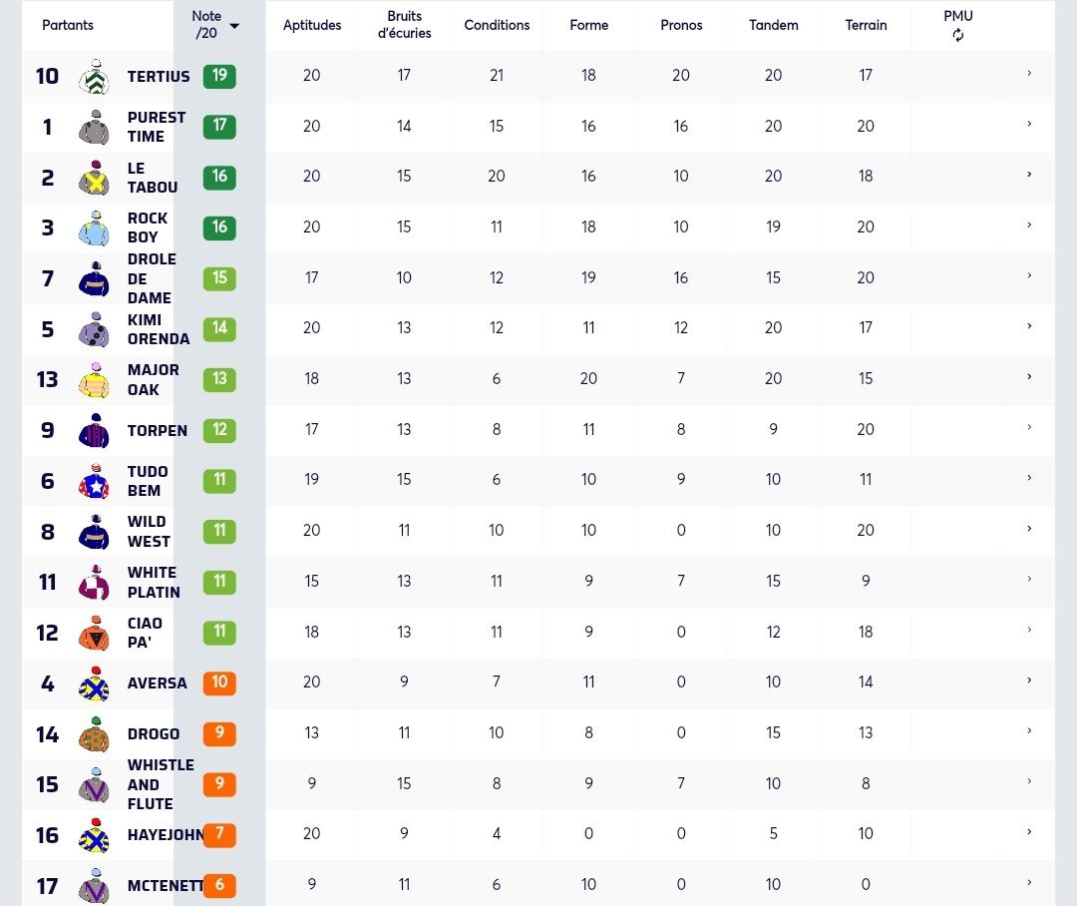The width and height of the screenshot is (1077, 906).
Task: Click Tertius jockey silk icon
Action: click(x=95, y=76)
